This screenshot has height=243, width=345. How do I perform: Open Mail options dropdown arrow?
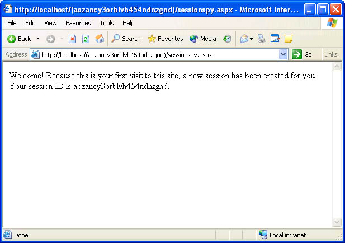tap(251, 39)
